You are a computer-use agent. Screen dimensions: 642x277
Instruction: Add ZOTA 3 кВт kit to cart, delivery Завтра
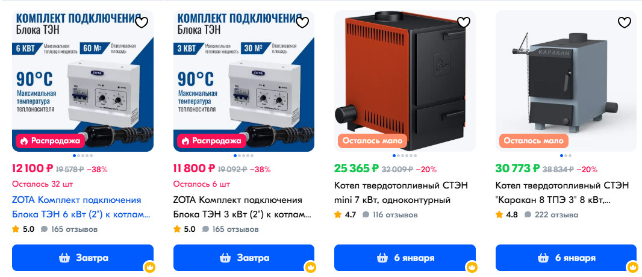[x=244, y=258]
